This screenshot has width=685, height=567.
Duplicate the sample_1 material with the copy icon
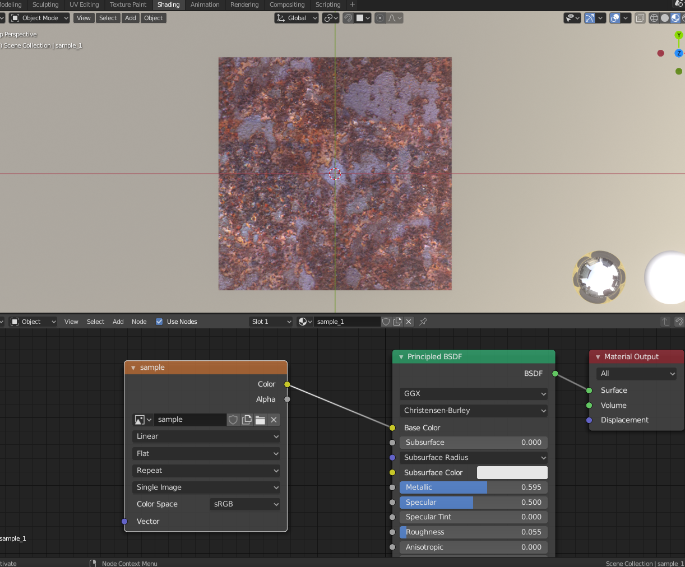tap(397, 322)
